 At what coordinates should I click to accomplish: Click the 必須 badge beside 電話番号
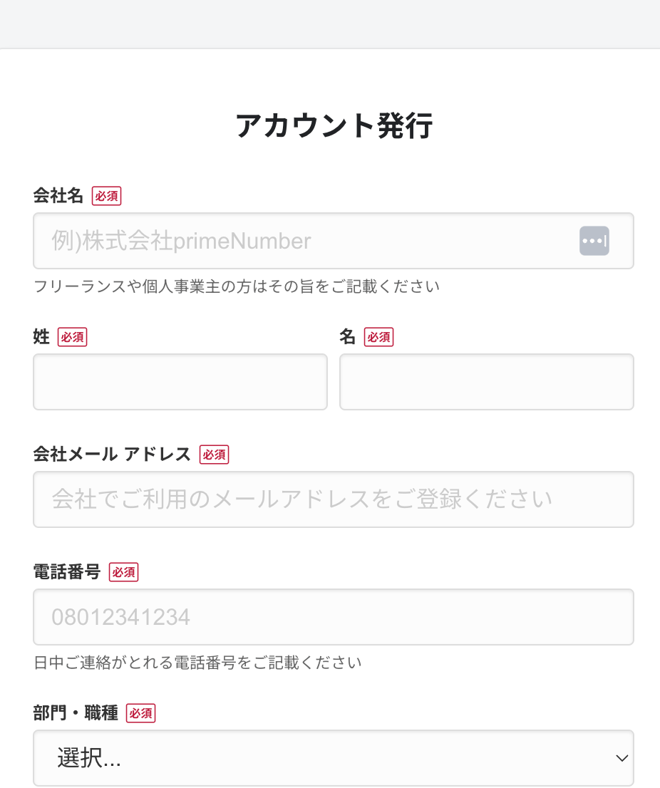pyautogui.click(x=123, y=572)
